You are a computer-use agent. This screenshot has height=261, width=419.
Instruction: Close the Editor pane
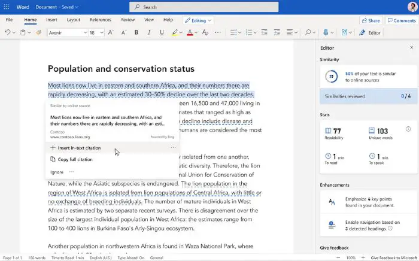[x=412, y=47]
